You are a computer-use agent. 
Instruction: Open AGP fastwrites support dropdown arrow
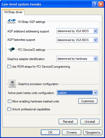coord(95,40)
